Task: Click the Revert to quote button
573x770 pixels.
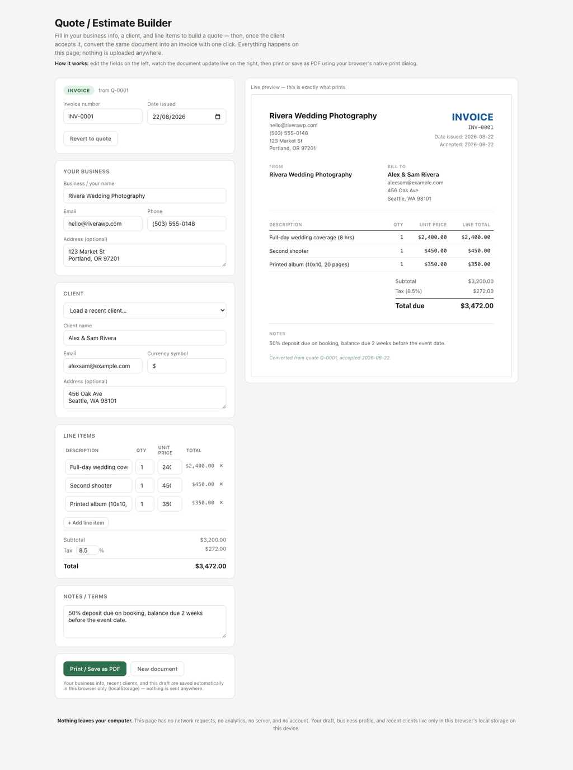Action: (91, 138)
